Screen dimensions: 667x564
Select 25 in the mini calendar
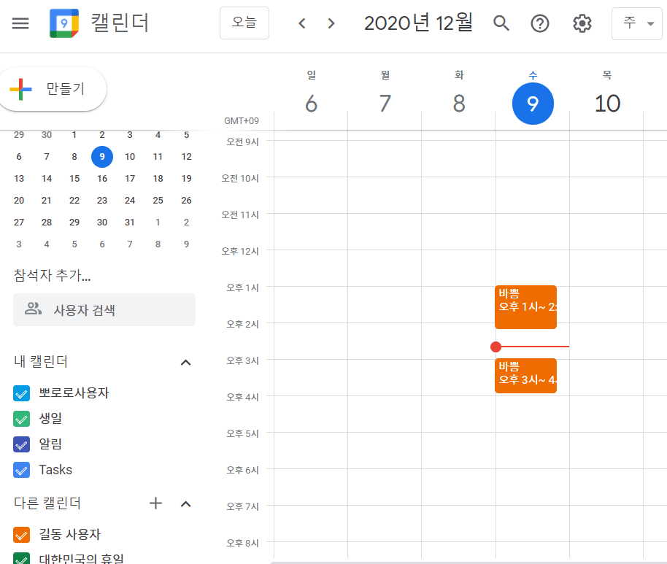[158, 201]
